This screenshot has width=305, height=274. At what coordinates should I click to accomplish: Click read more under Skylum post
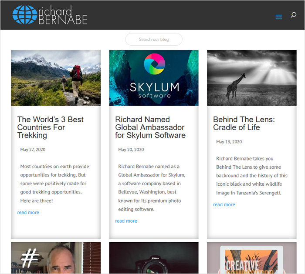pos(126,221)
